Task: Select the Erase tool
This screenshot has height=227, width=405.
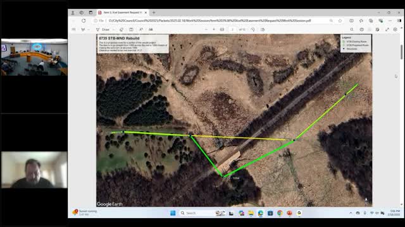Action: [121, 30]
